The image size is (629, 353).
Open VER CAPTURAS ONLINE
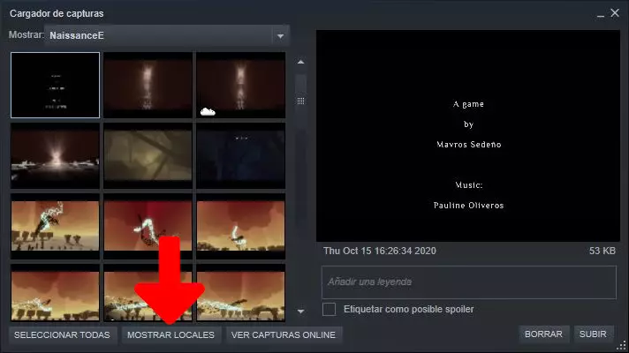(284, 335)
